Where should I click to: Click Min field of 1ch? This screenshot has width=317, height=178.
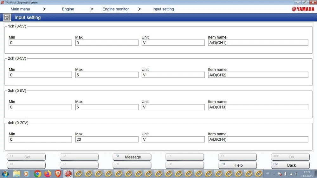pos(40,43)
